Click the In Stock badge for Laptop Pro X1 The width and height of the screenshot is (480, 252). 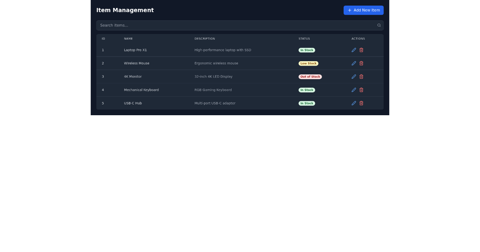[x=306, y=50]
